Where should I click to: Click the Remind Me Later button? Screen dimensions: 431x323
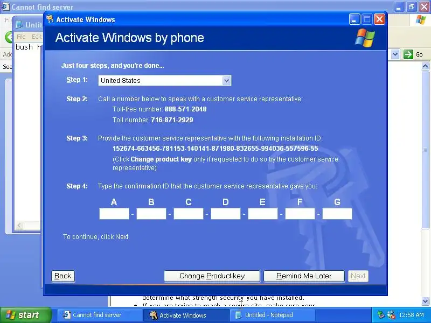pos(304,276)
